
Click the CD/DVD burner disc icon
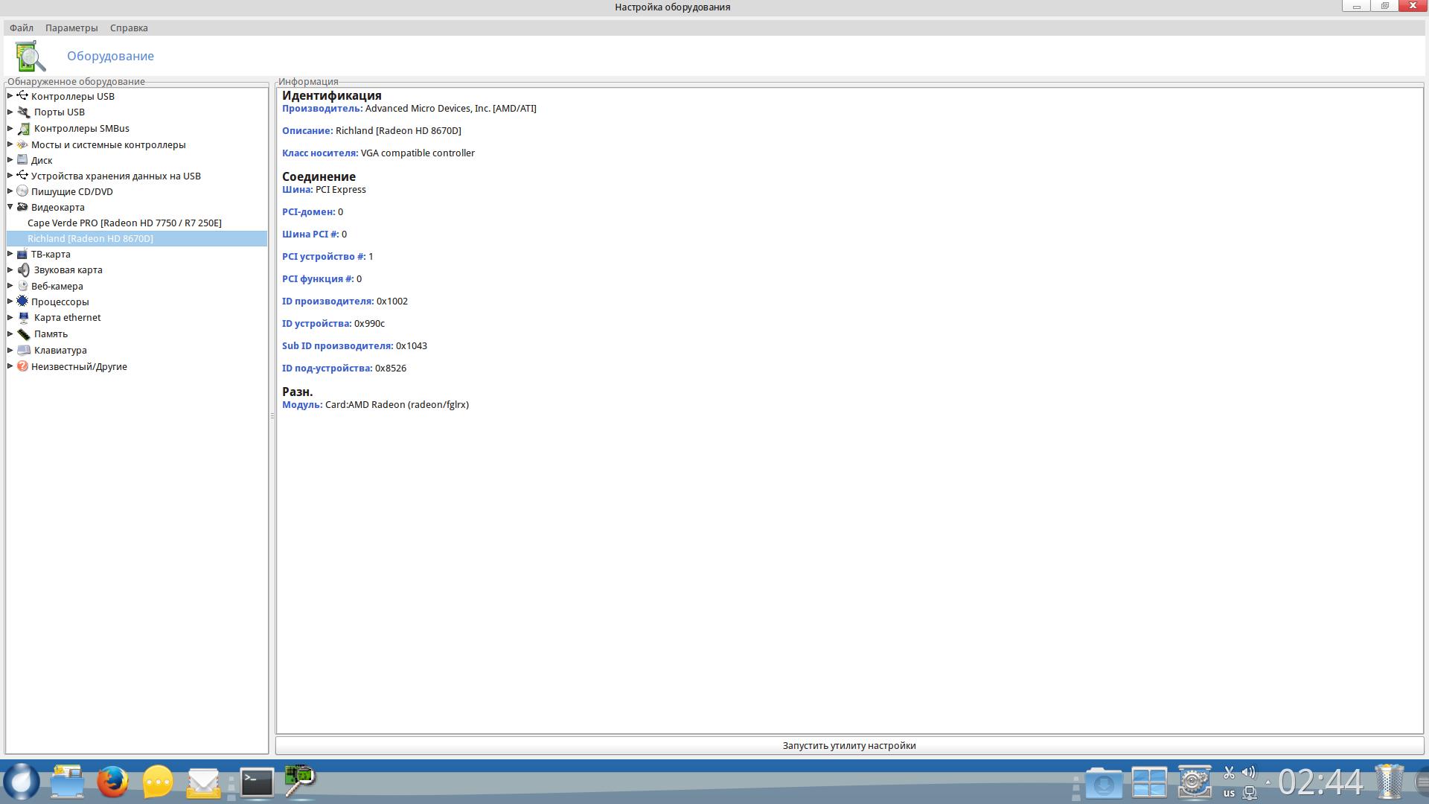point(22,191)
